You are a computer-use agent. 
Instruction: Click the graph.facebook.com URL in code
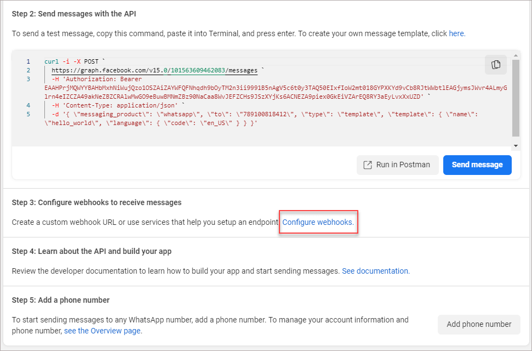(155, 70)
